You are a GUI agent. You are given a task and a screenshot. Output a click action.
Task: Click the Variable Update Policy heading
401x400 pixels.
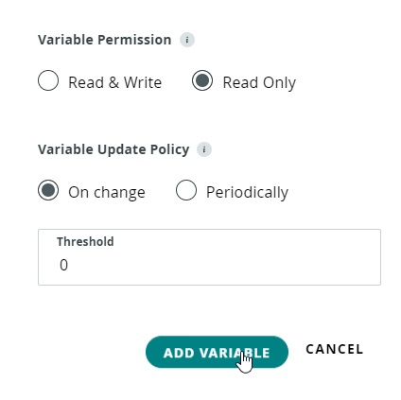pos(113,149)
